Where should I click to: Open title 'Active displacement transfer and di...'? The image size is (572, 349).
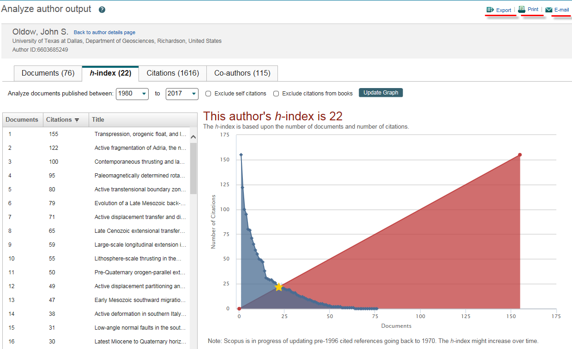tap(140, 217)
